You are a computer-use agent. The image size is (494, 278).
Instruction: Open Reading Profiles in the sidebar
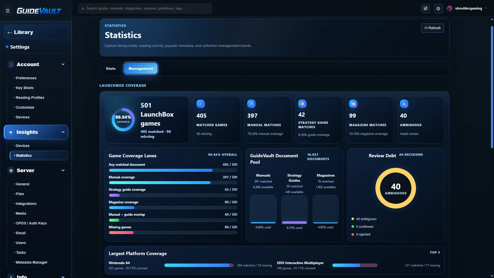(30, 98)
